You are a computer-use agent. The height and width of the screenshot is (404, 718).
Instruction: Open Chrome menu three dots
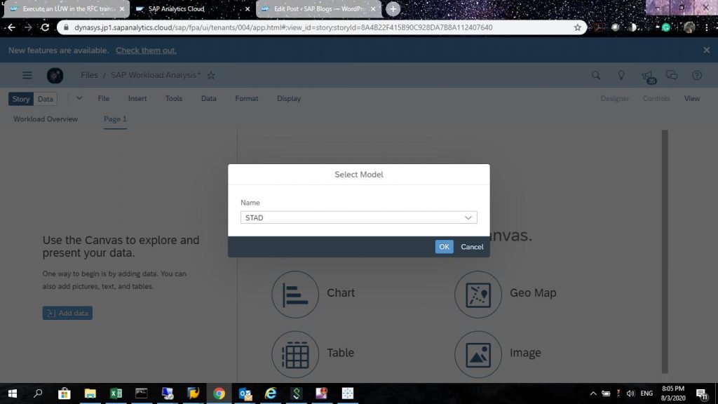coord(707,27)
